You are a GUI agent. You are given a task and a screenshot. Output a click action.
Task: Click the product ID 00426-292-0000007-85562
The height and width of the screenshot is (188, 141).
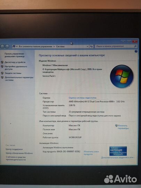click(x=68, y=151)
